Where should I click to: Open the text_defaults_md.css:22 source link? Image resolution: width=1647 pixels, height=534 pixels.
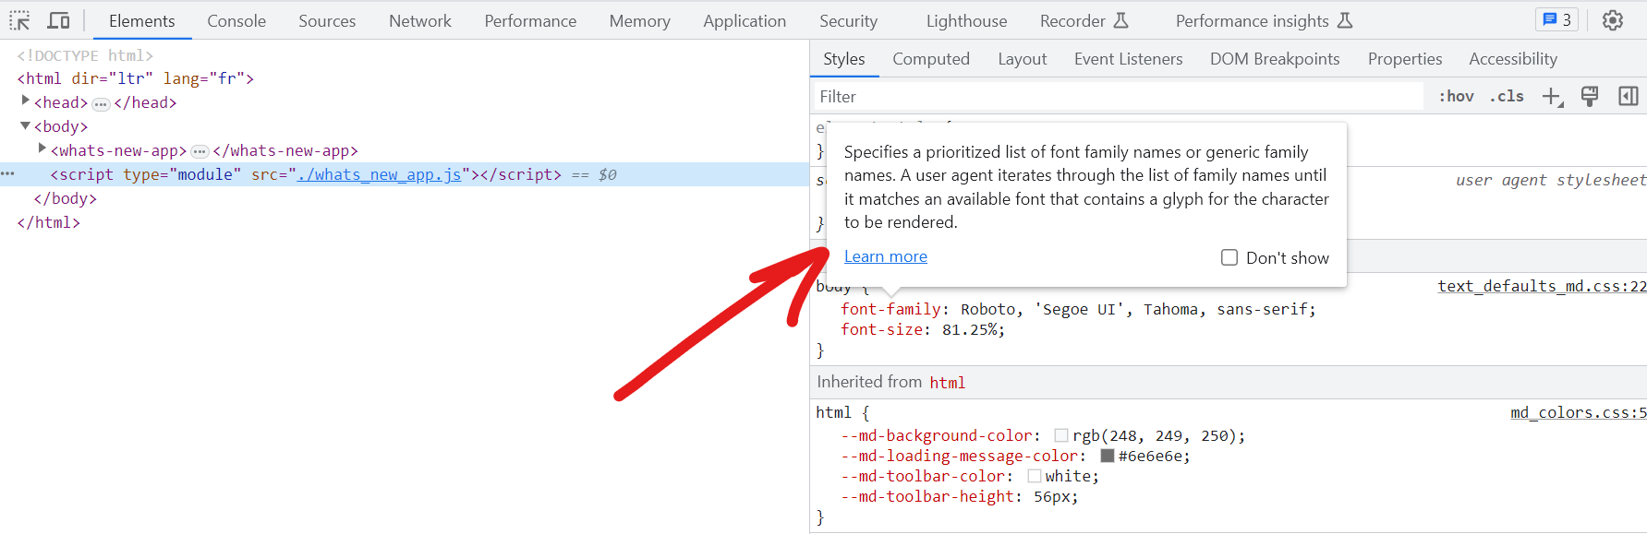pyautogui.click(x=1541, y=286)
